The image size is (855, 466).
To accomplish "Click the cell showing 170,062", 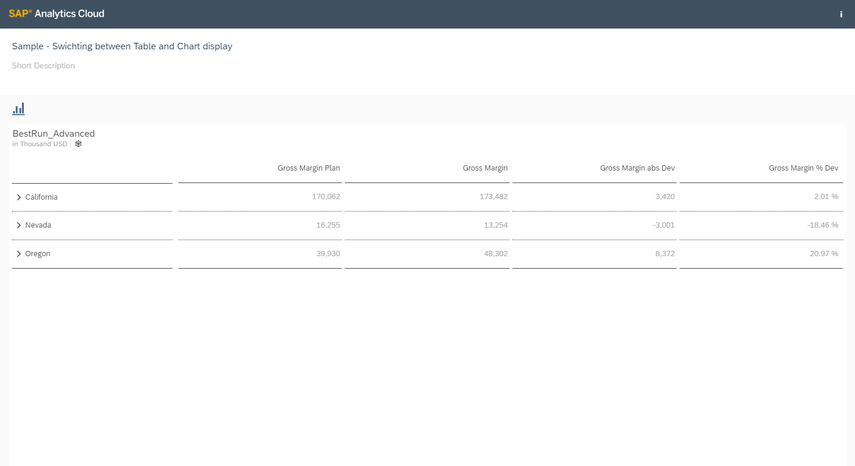I will click(325, 197).
